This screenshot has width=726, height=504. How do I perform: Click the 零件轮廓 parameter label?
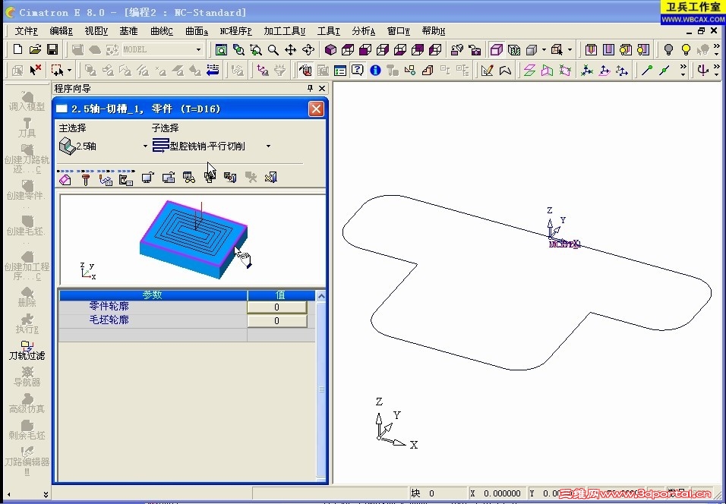coord(109,307)
